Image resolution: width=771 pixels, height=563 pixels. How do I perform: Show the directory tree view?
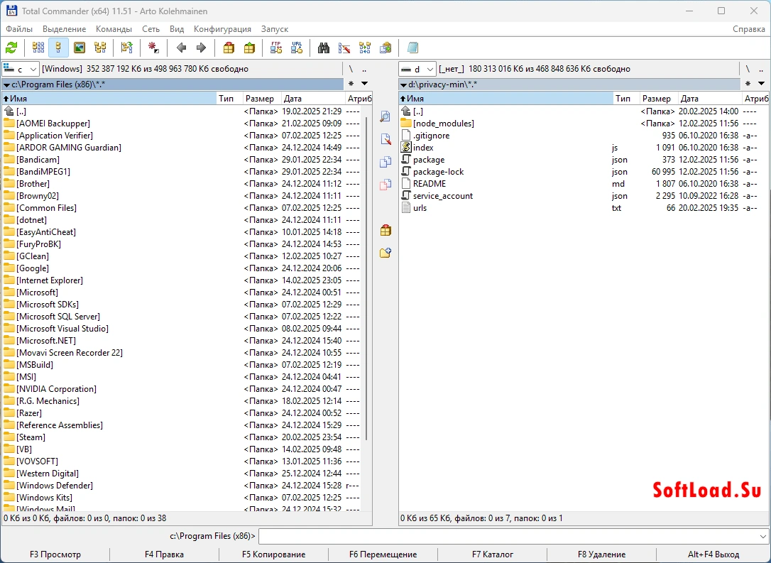click(100, 48)
